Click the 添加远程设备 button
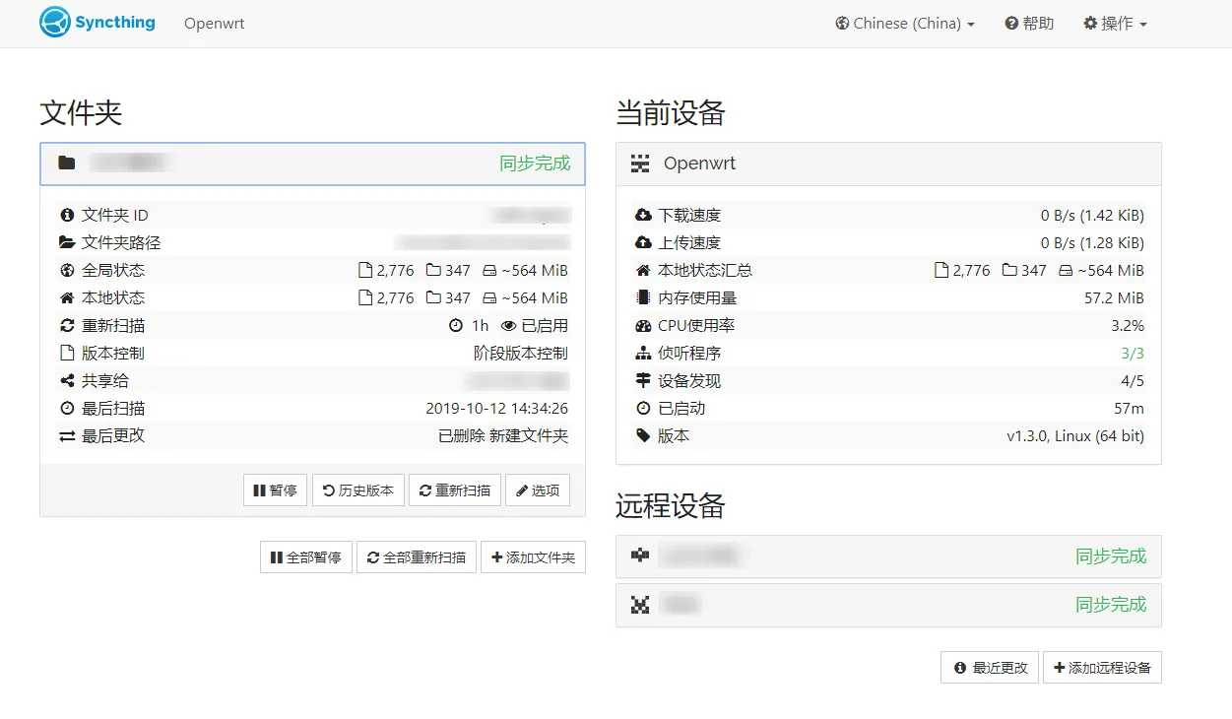The image size is (1232, 719). pyautogui.click(x=1102, y=668)
